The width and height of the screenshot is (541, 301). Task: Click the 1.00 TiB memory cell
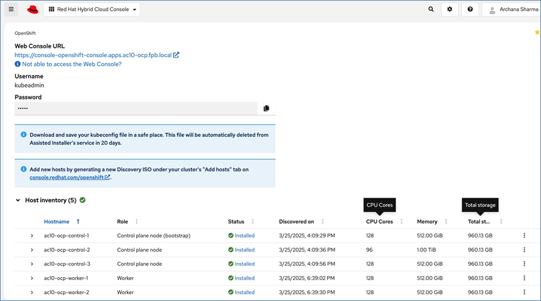426,250
